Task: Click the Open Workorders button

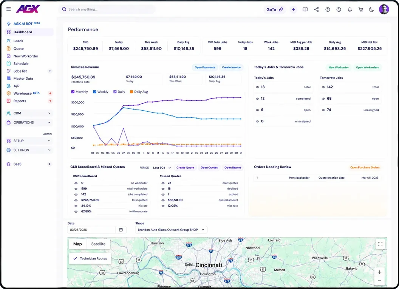Action: pos(367,67)
